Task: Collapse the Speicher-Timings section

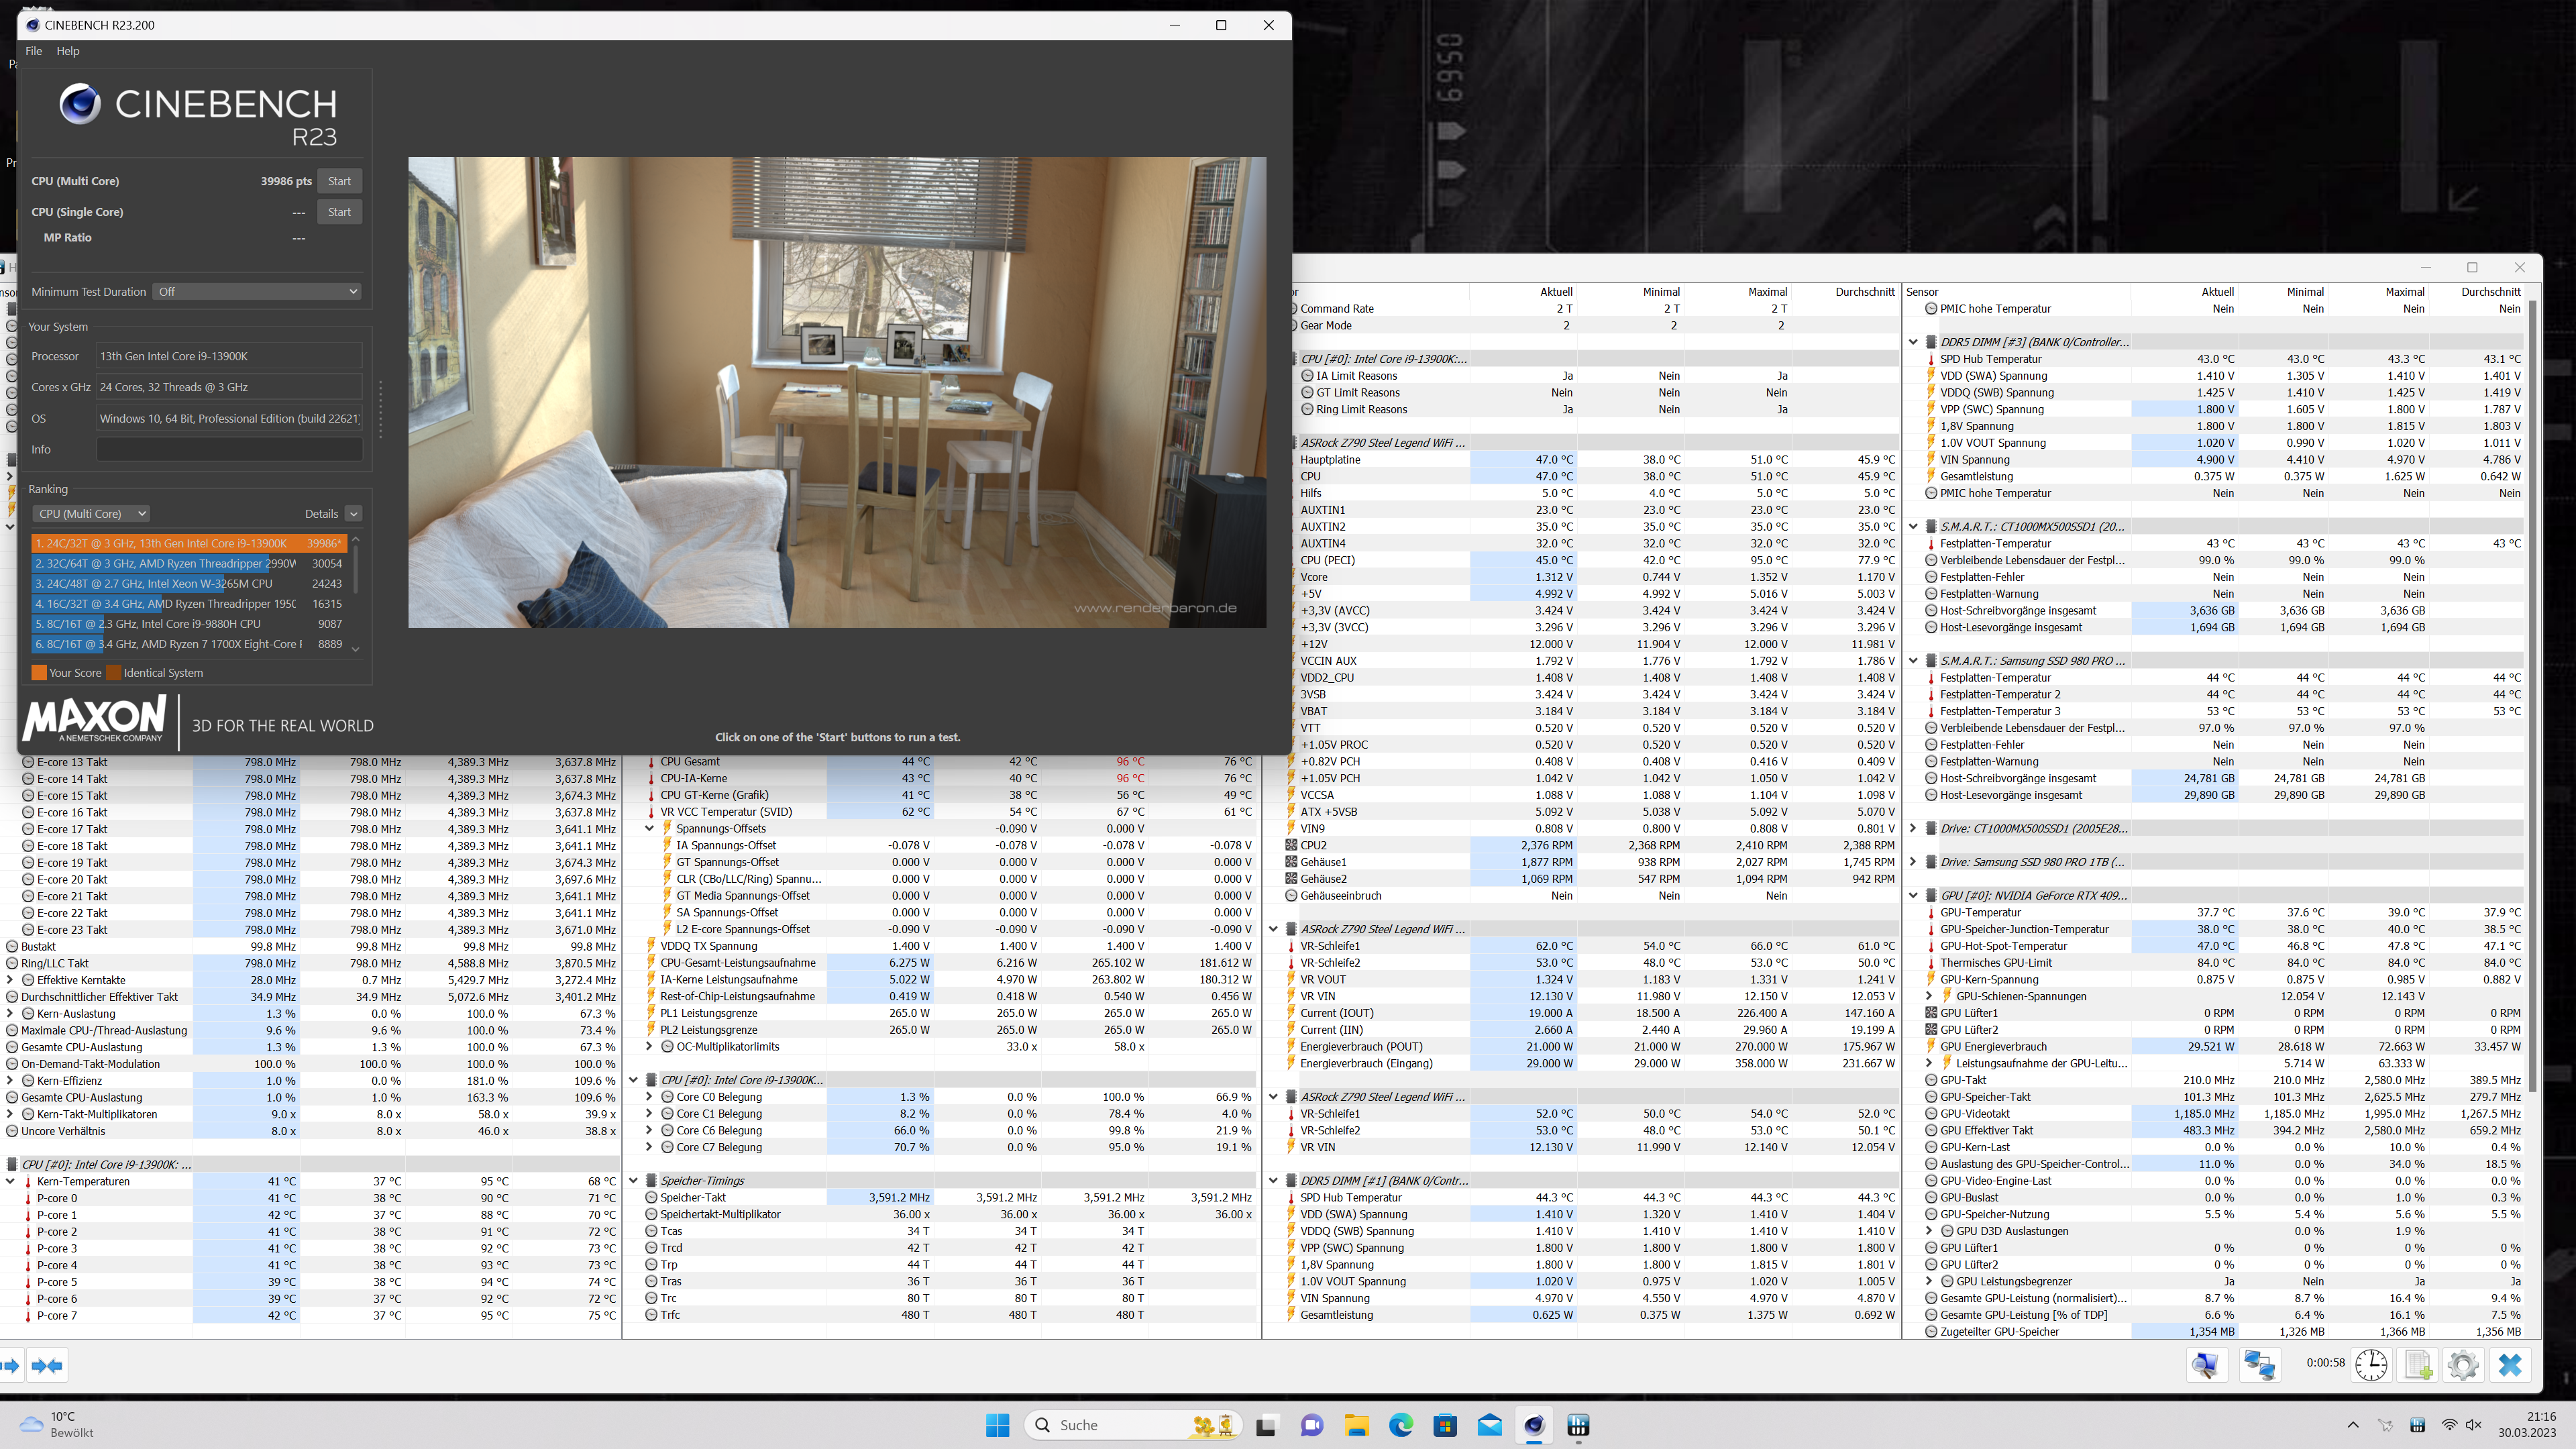Action: pyautogui.click(x=633, y=1181)
